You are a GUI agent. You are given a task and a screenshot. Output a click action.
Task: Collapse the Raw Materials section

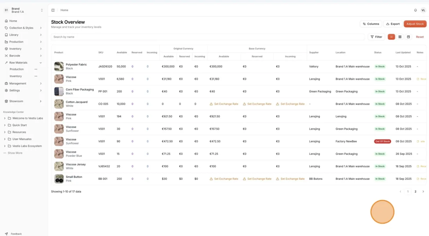(23, 62)
